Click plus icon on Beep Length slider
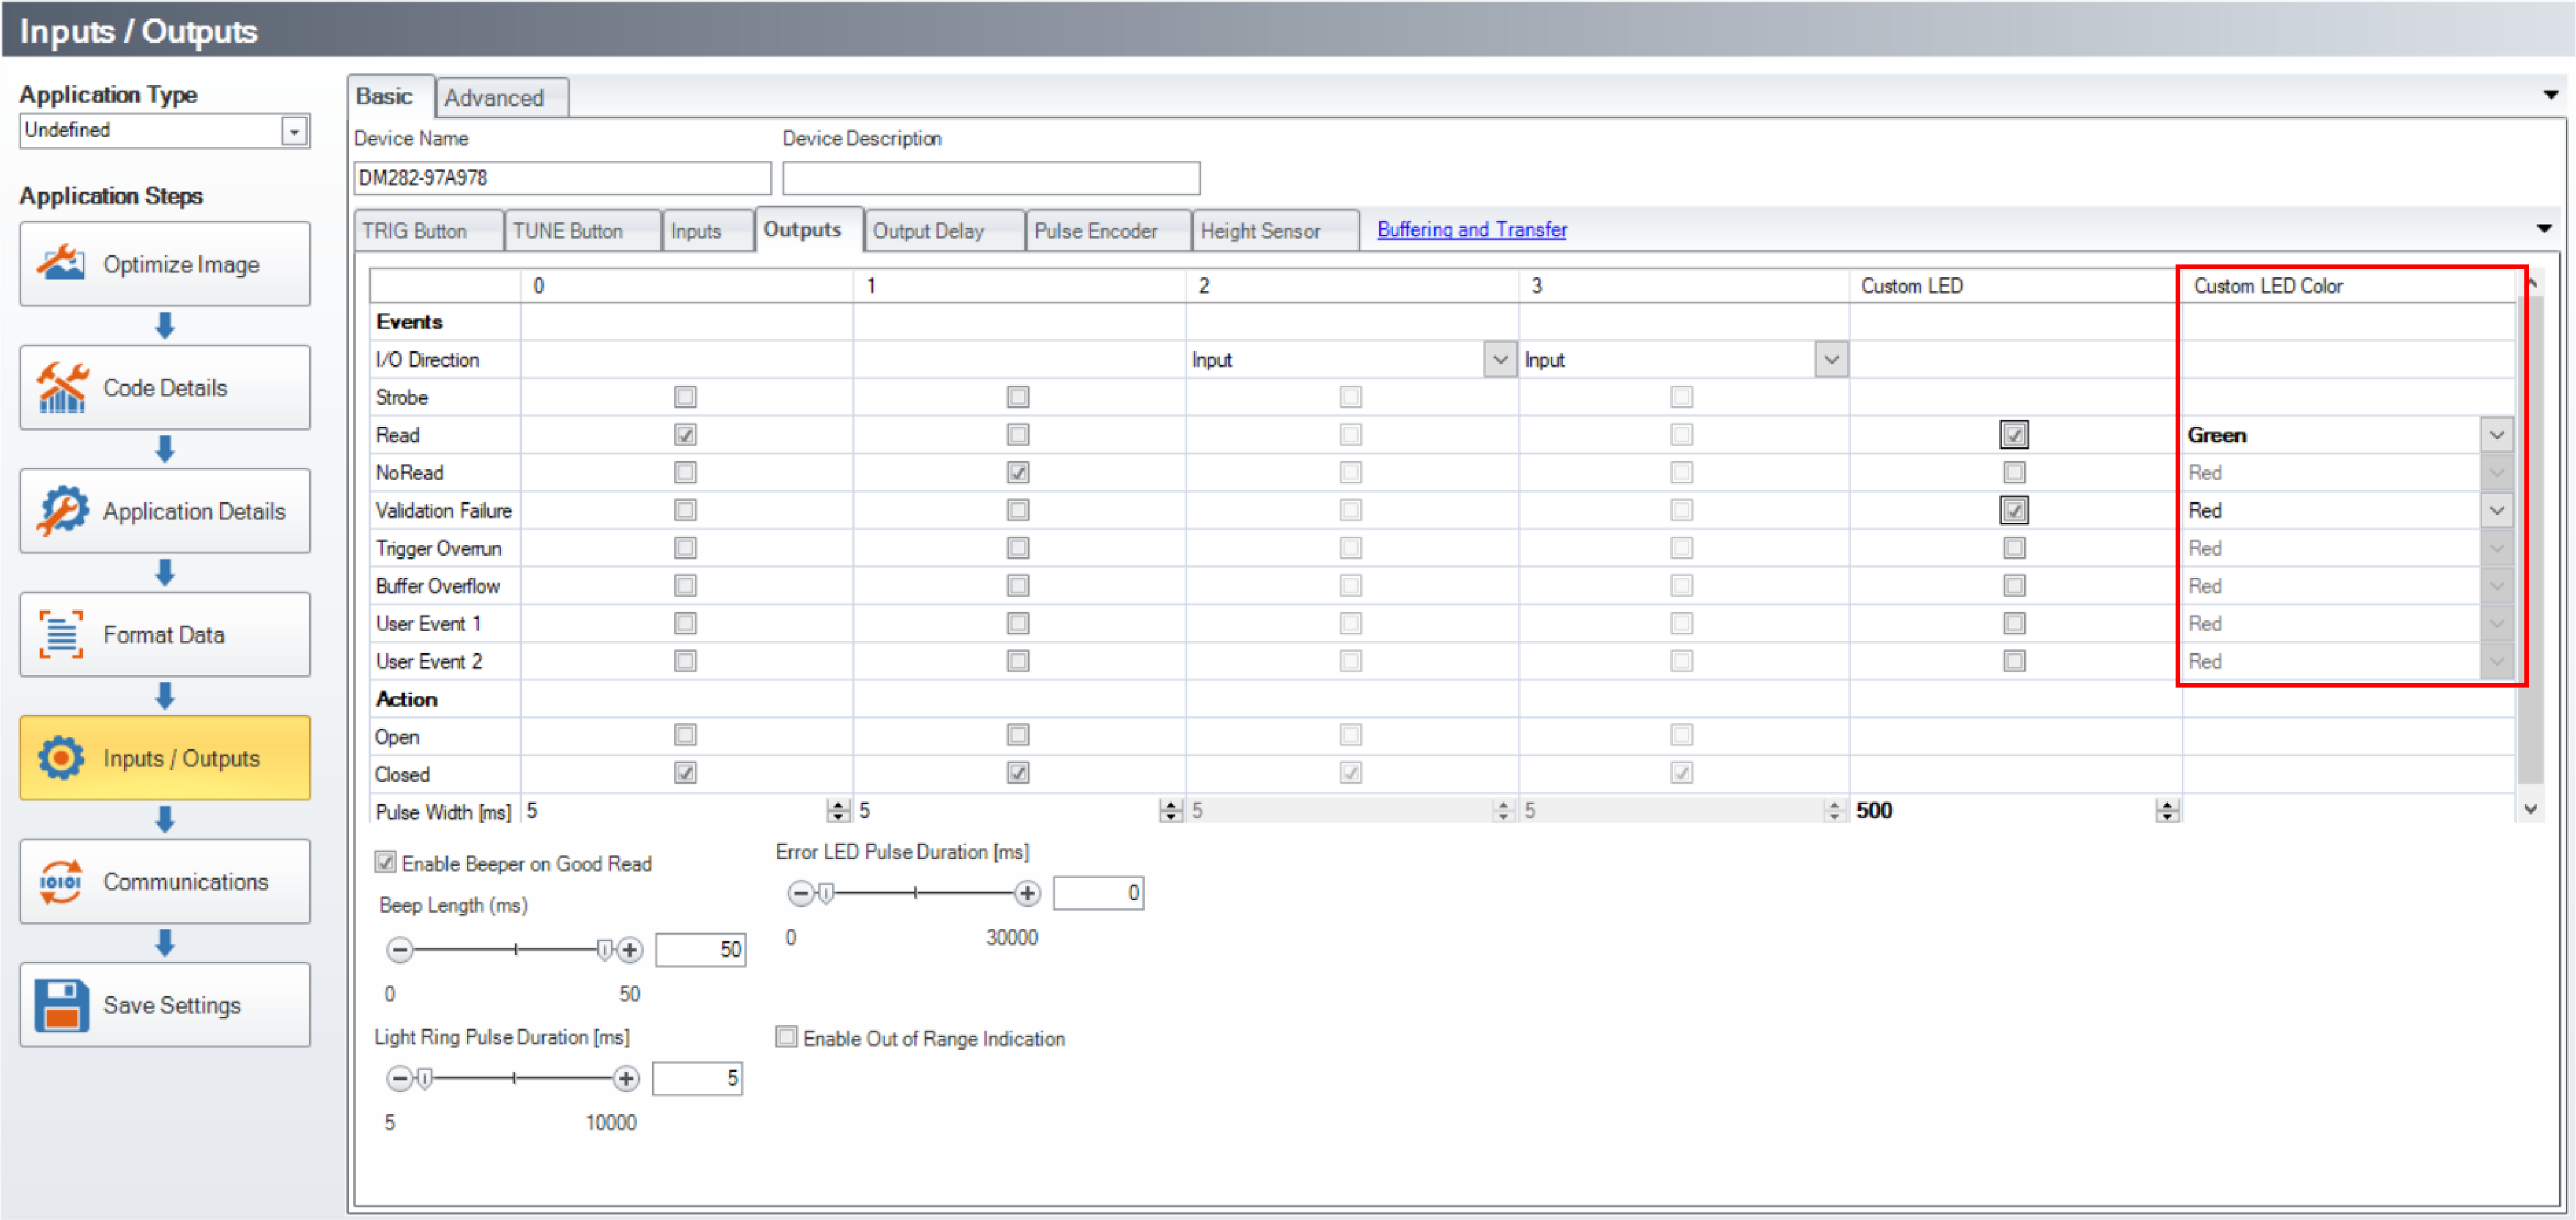The width and height of the screenshot is (2576, 1220). (x=629, y=950)
